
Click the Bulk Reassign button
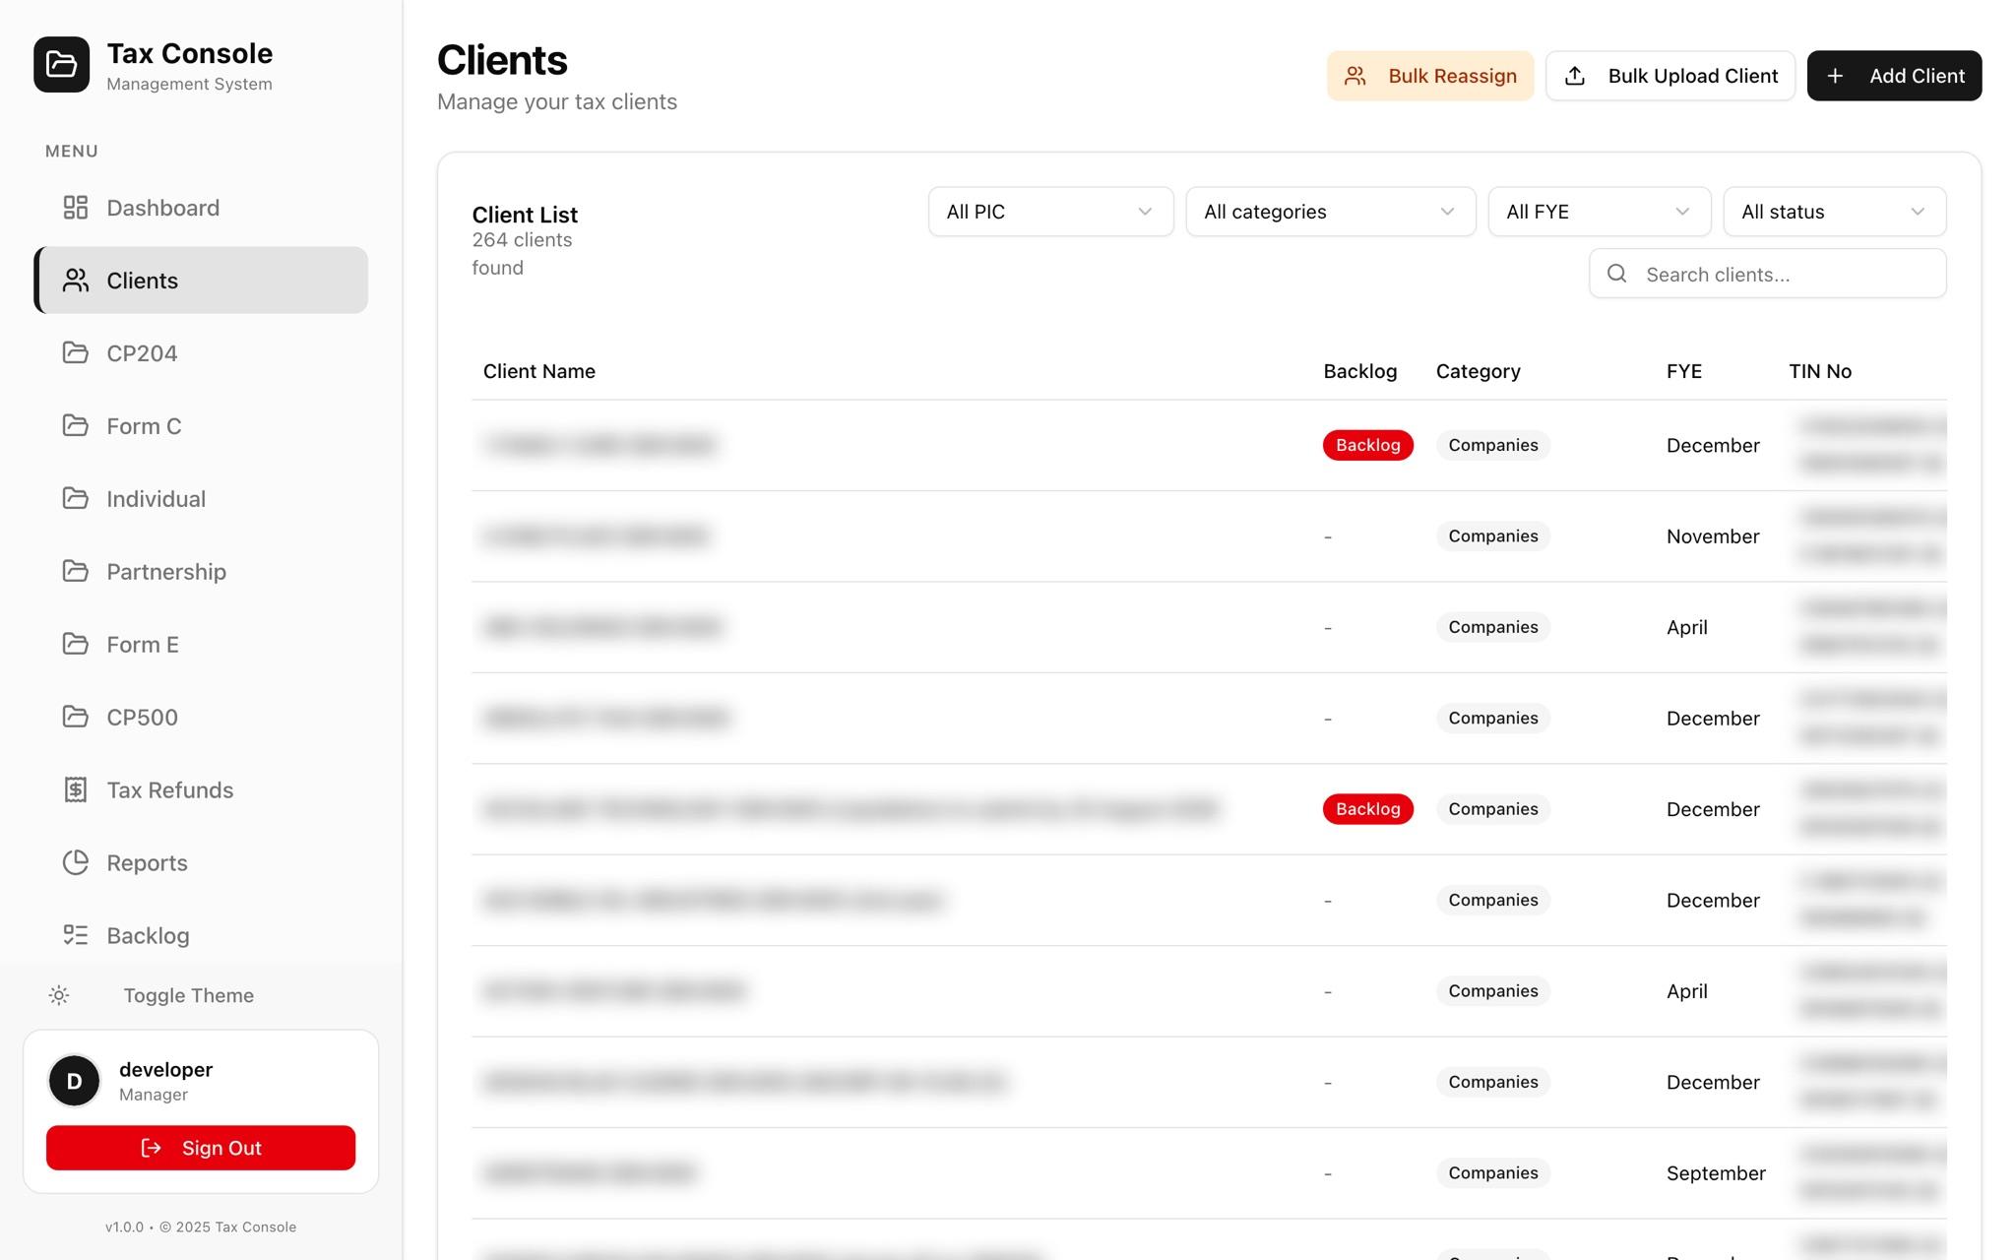click(x=1430, y=76)
